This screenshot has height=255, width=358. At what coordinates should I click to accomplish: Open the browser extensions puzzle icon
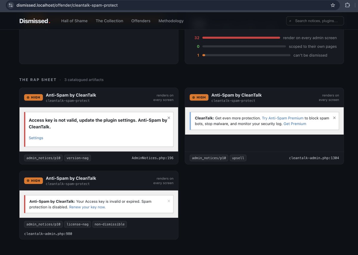point(348,5)
